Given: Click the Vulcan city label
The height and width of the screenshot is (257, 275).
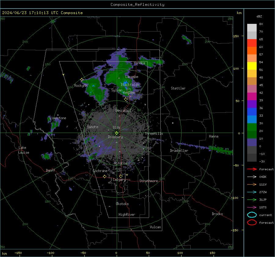Looking at the screenshot, I should tap(155, 227).
